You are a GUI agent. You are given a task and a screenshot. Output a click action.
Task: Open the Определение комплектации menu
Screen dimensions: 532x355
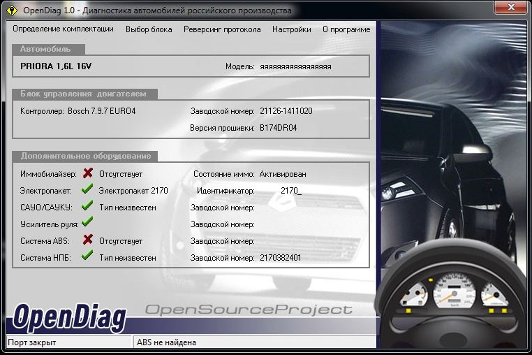pyautogui.click(x=63, y=29)
